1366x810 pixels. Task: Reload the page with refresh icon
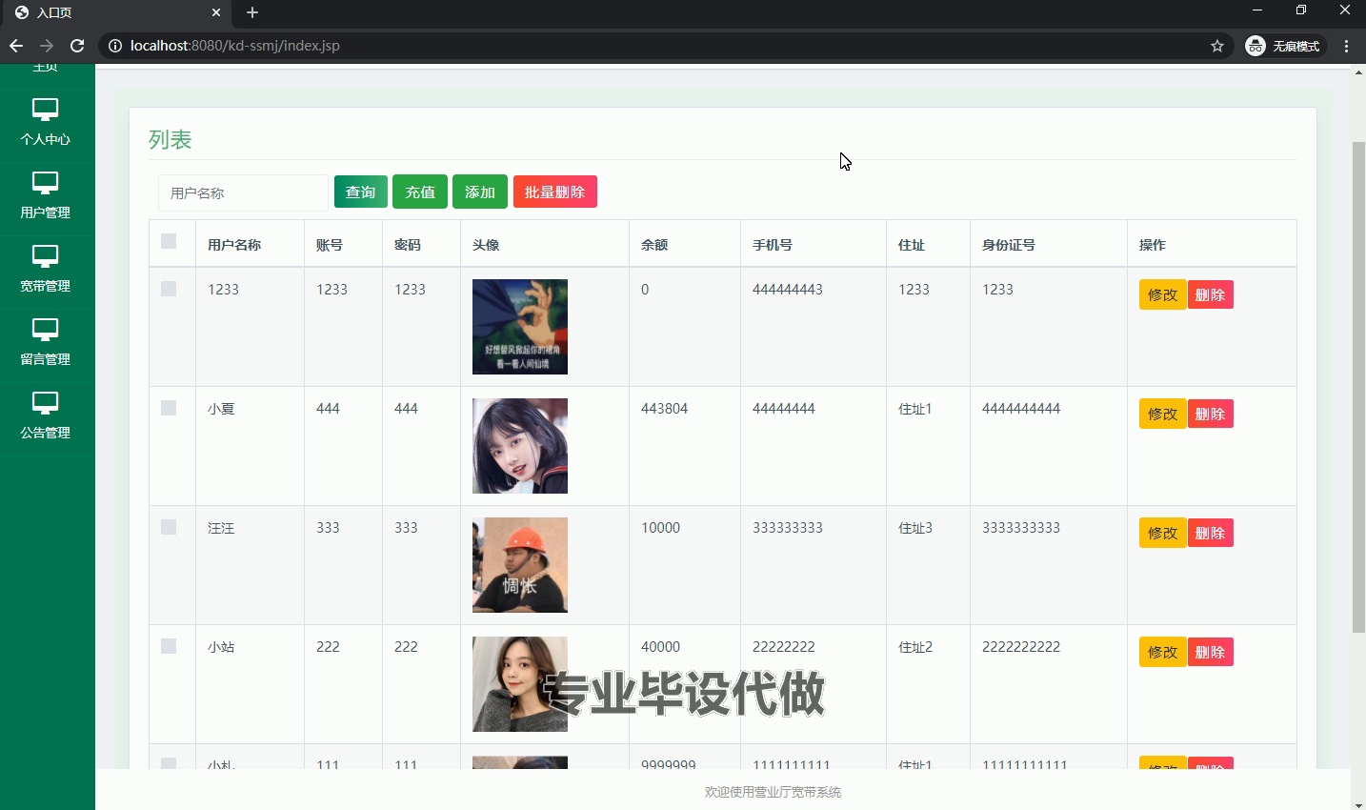click(77, 46)
